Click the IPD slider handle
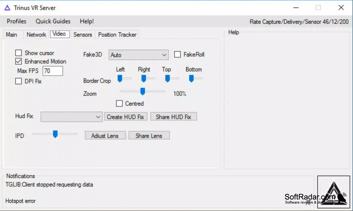The image size is (353, 211). point(55,134)
